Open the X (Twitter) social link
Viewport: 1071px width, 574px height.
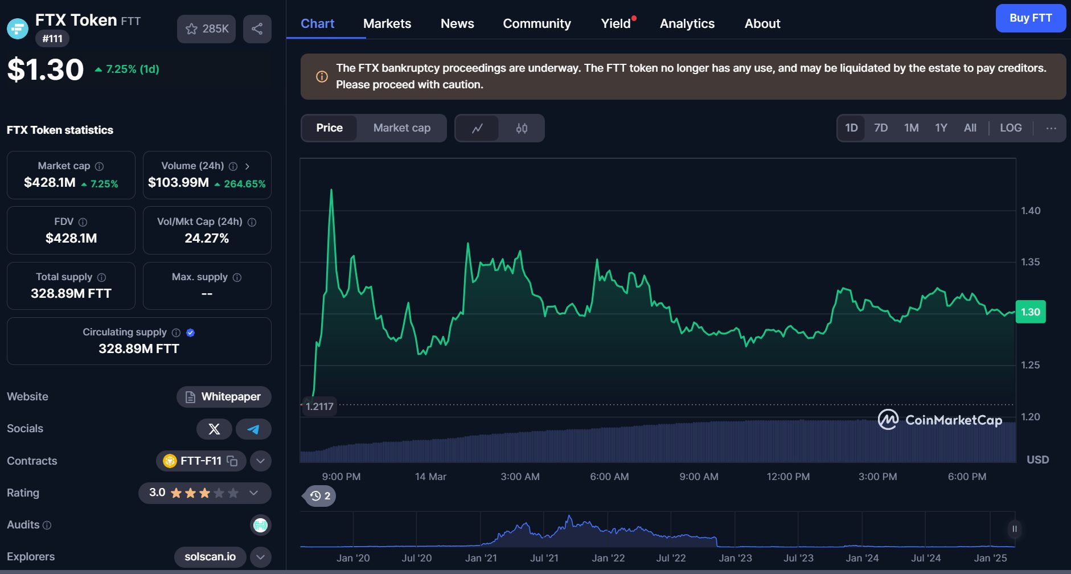[214, 429]
